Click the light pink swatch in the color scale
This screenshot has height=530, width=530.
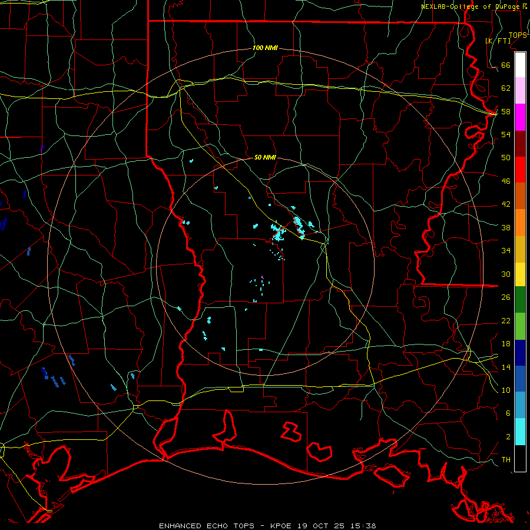[x=520, y=90]
